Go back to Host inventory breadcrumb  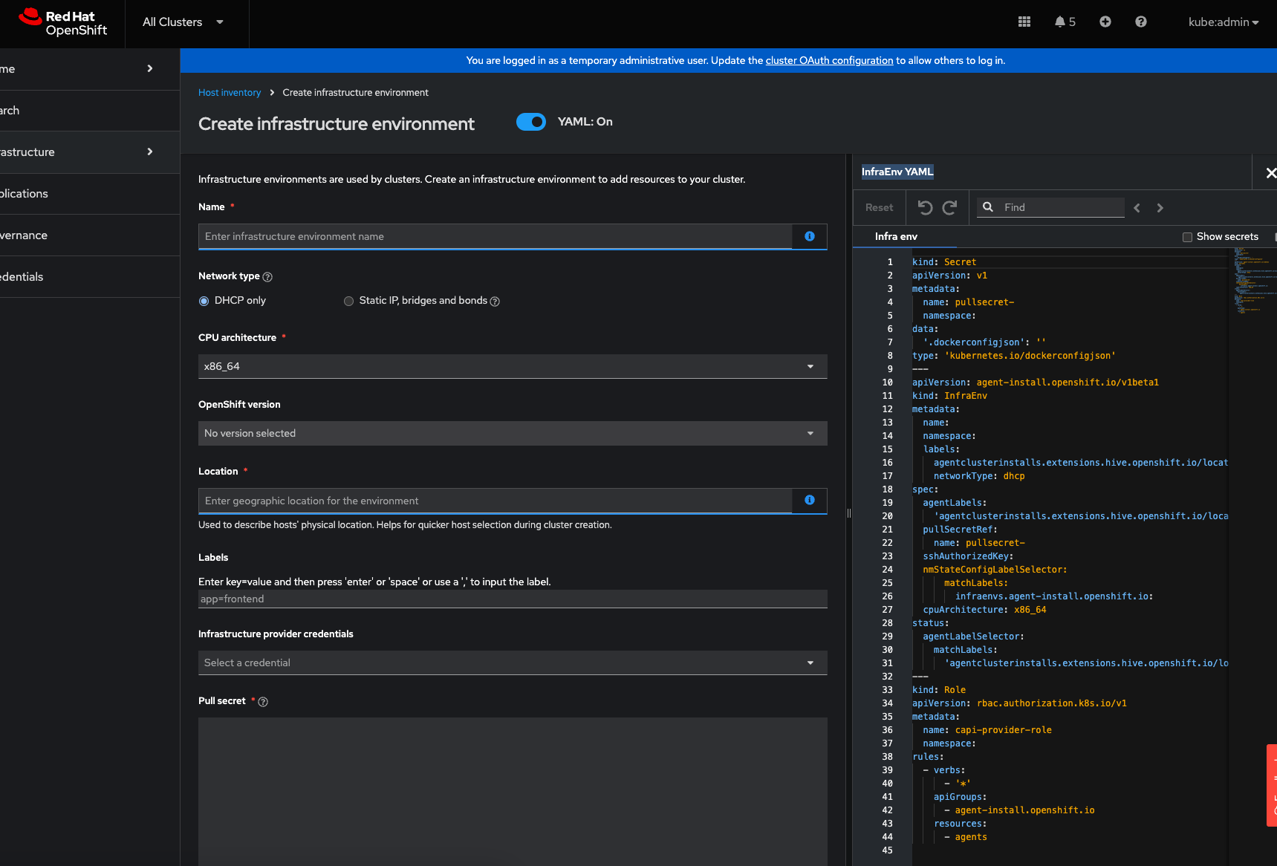230,93
